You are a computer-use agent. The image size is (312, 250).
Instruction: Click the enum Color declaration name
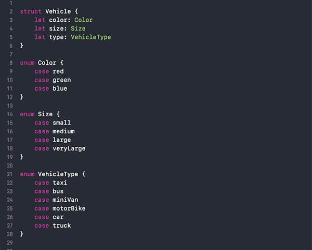click(x=47, y=63)
